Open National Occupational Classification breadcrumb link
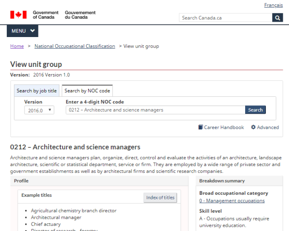The width and height of the screenshot is (289, 231). 75,46
